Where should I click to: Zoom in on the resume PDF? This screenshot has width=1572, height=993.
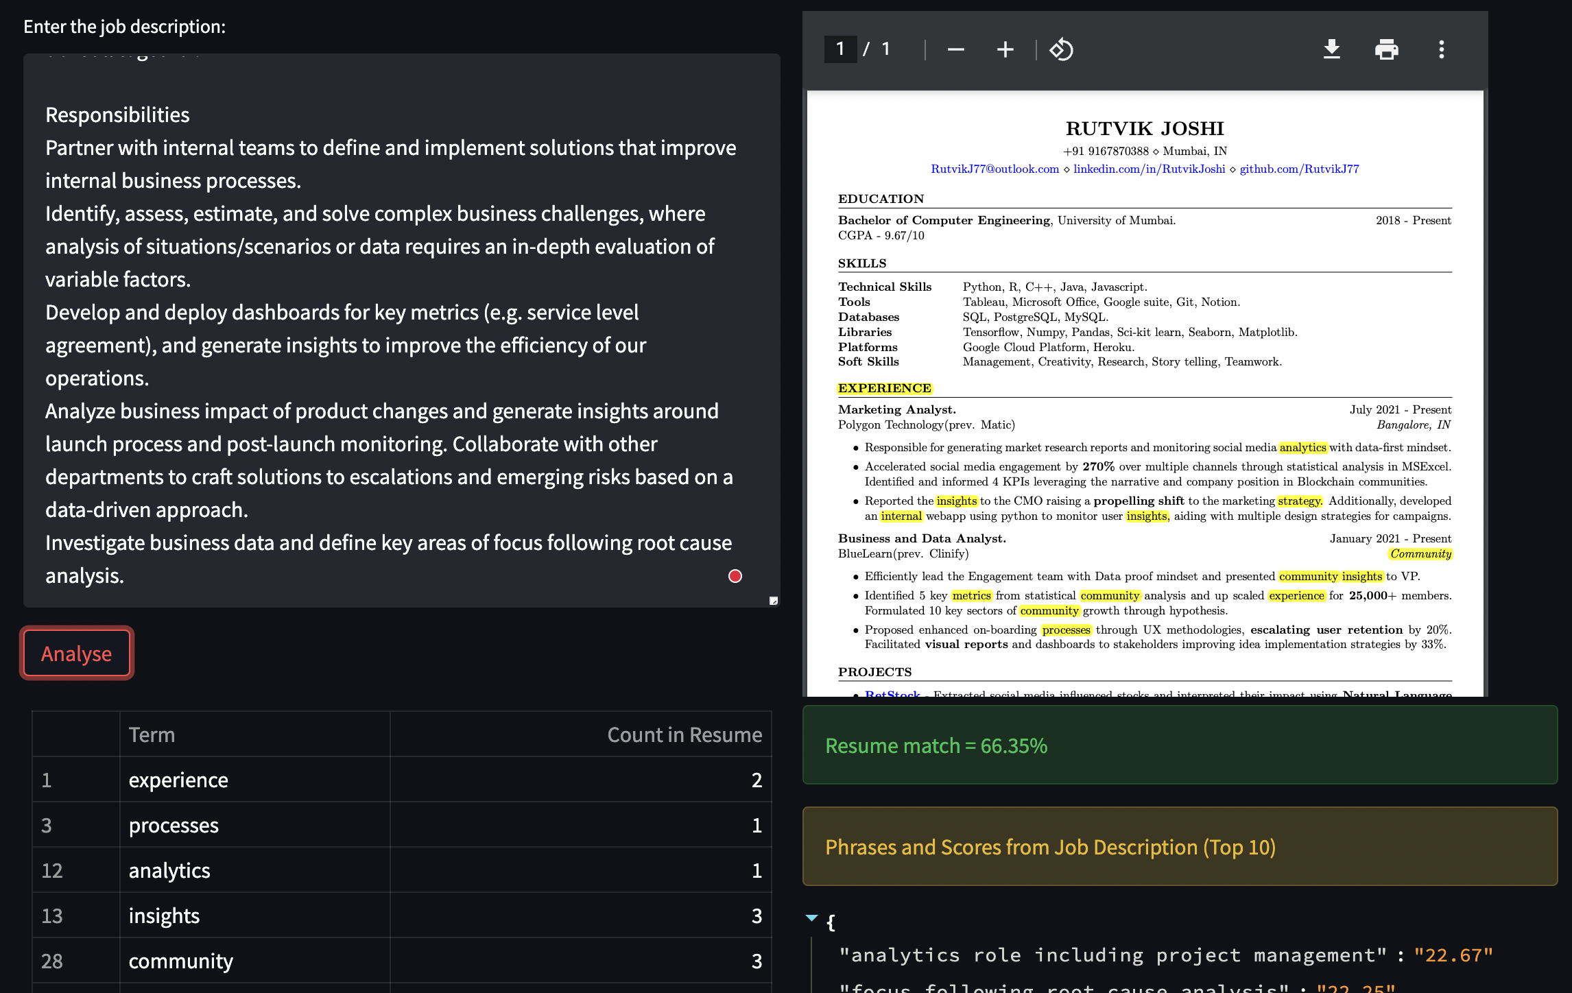(1004, 49)
